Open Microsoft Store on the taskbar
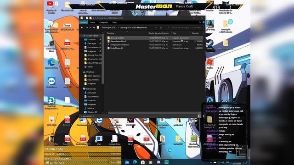 (x=143, y=162)
